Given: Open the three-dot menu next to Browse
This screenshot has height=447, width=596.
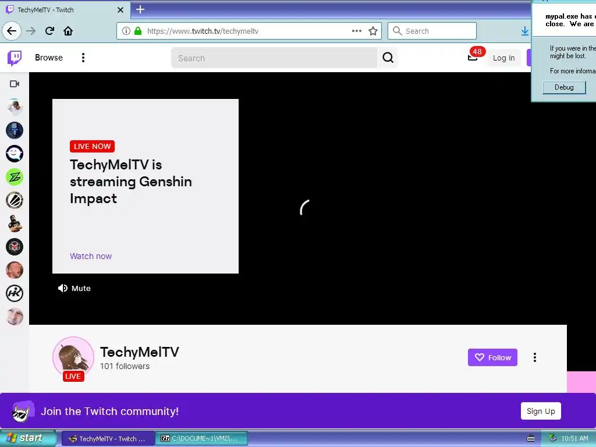Looking at the screenshot, I should [83, 58].
